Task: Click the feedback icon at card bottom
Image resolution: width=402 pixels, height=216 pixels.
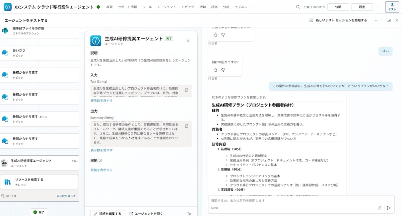Action: click(189, 214)
